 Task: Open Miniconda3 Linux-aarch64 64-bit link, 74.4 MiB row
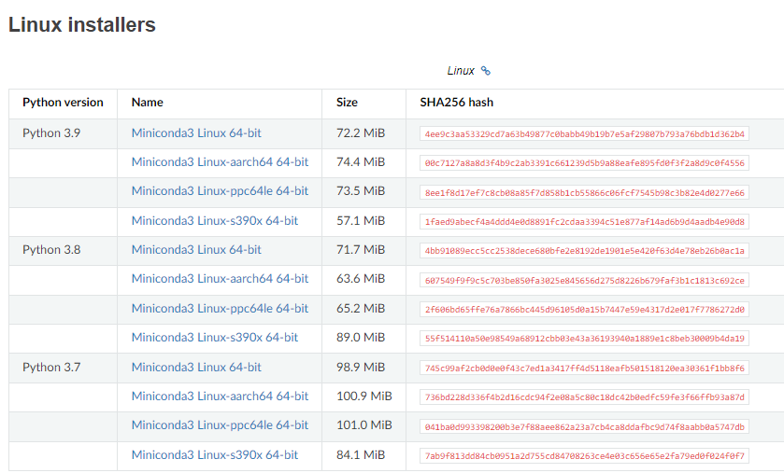coord(220,162)
